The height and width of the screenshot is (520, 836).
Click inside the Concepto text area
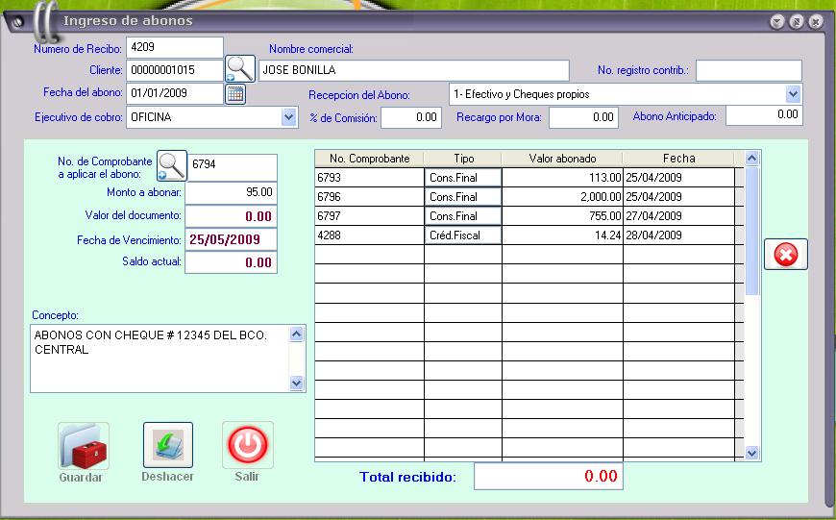point(160,359)
